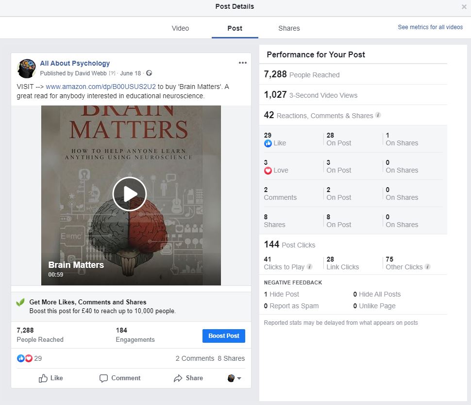Click the 00:59 video duration label

pos(55,275)
